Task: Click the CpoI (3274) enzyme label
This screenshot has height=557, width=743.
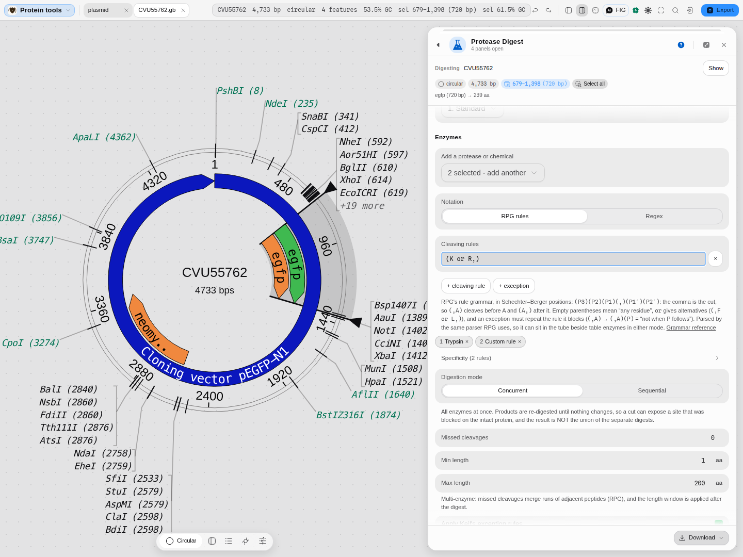Action: click(30, 343)
